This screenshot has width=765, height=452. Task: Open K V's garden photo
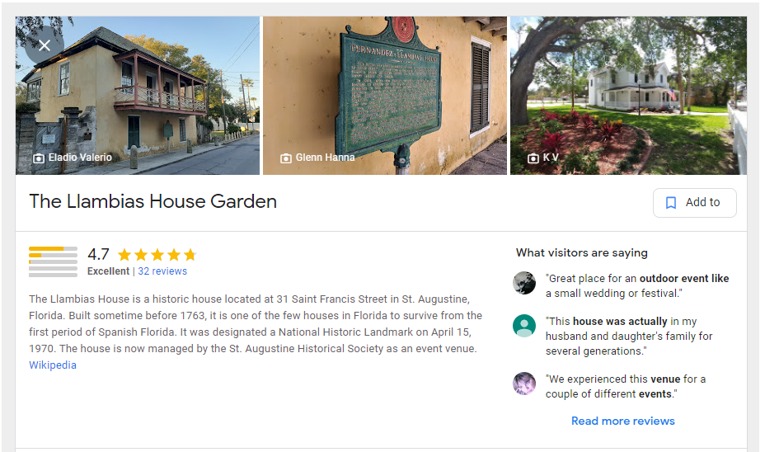[x=628, y=96]
